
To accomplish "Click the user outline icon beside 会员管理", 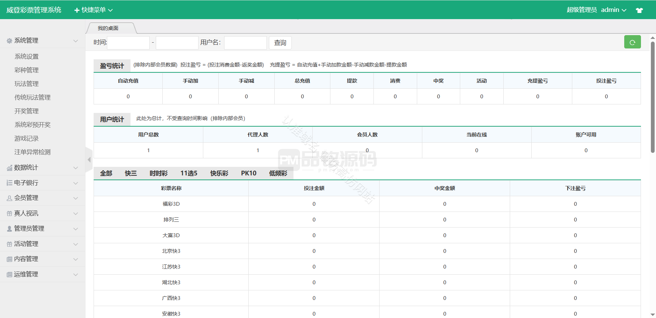I will [10, 198].
